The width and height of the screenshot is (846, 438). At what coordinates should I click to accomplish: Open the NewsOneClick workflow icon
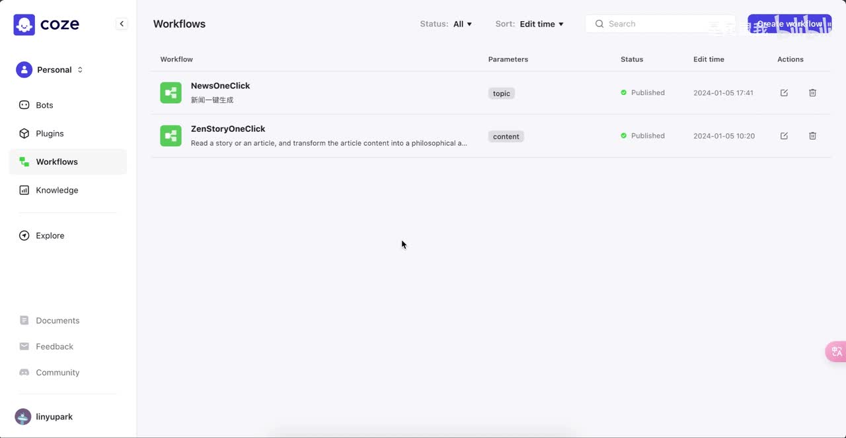(x=171, y=93)
